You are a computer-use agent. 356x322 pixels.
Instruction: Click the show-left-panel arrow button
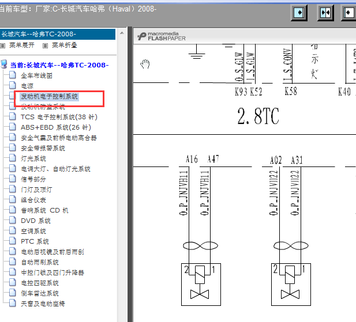tap(299, 13)
